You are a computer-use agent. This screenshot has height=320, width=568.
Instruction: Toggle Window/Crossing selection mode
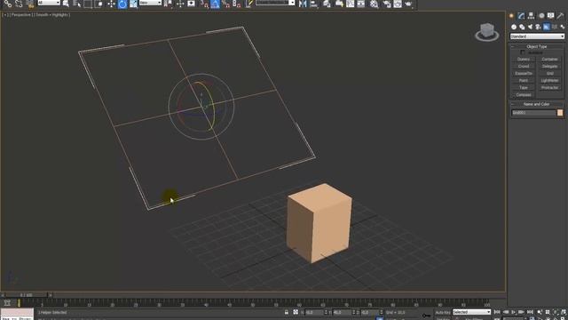click(x=99, y=4)
